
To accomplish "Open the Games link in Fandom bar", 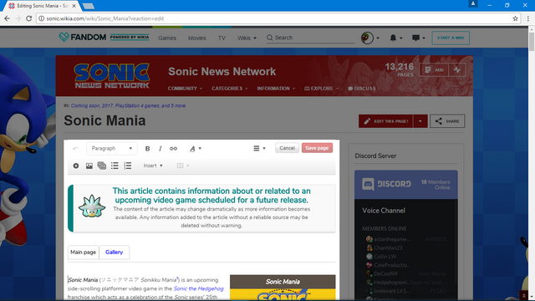I will (167, 38).
